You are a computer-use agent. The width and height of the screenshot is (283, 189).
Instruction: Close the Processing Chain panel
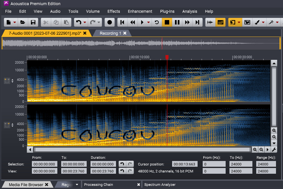138,185
